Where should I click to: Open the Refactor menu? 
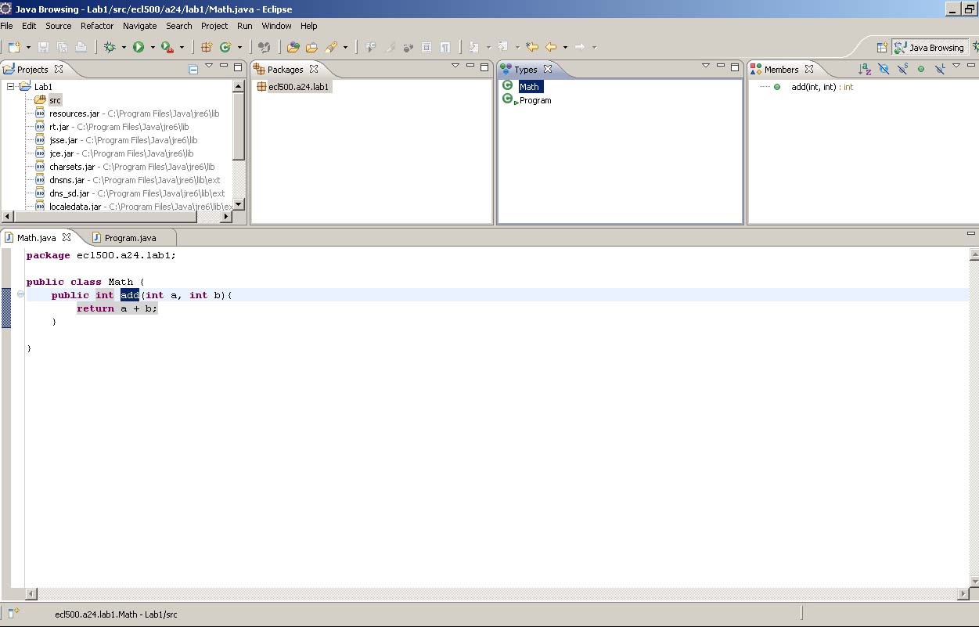click(97, 26)
